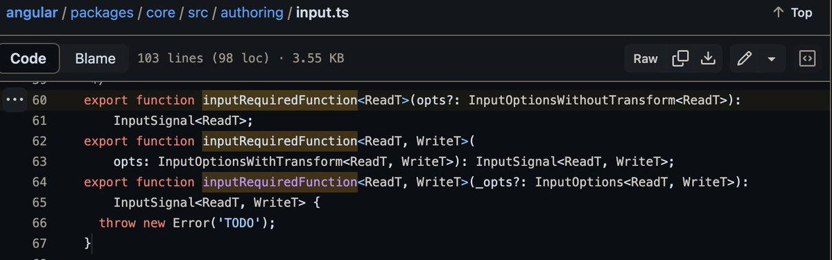Expand edit options dropdown caret
This screenshot has width=832, height=260.
[772, 59]
